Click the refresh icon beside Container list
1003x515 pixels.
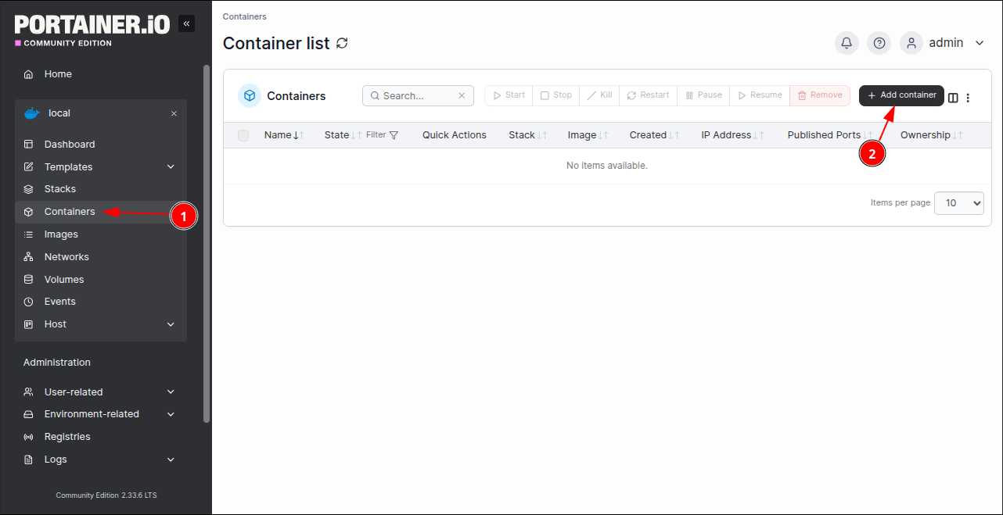pos(342,43)
